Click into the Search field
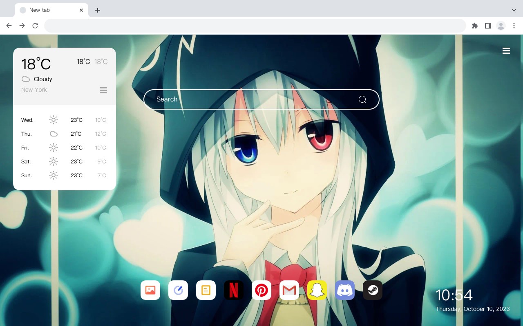 pos(261,99)
